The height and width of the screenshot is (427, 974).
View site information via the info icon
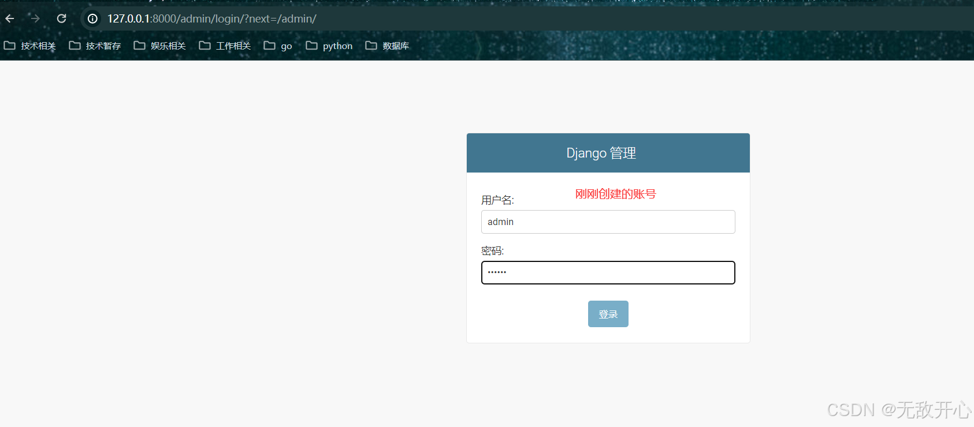point(92,18)
